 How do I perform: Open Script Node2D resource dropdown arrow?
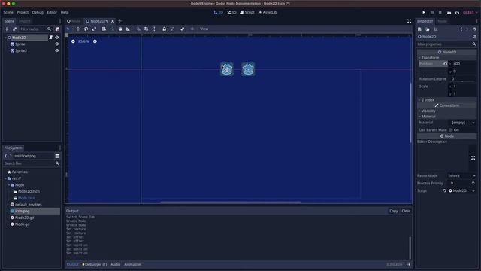pyautogui.click(x=473, y=190)
